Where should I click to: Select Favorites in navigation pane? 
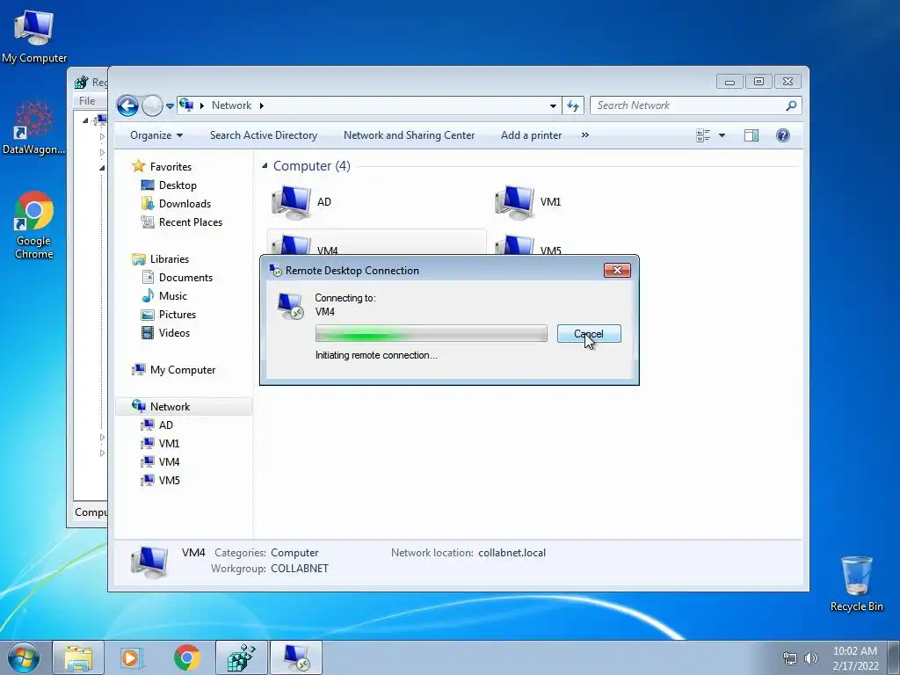point(171,166)
